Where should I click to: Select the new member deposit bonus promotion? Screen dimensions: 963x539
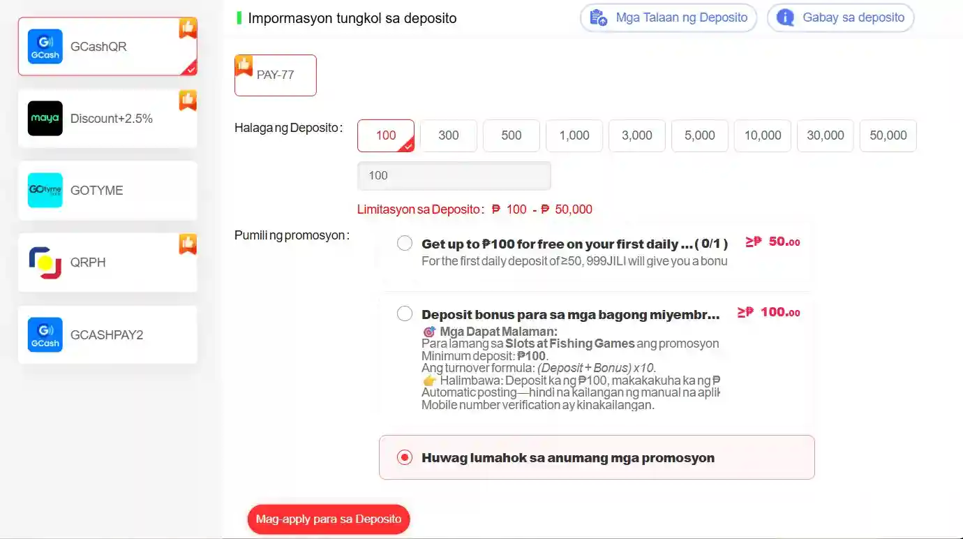pyautogui.click(x=405, y=313)
